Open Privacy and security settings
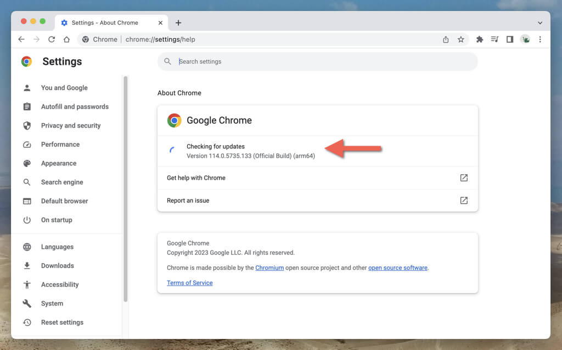Viewport: 562px width, 350px height. (x=71, y=126)
